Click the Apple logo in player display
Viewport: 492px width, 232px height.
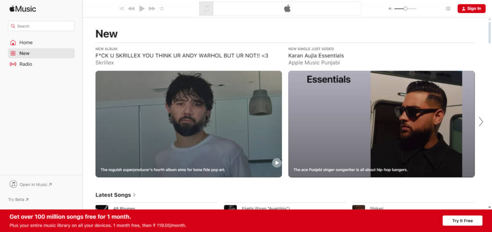tap(287, 9)
